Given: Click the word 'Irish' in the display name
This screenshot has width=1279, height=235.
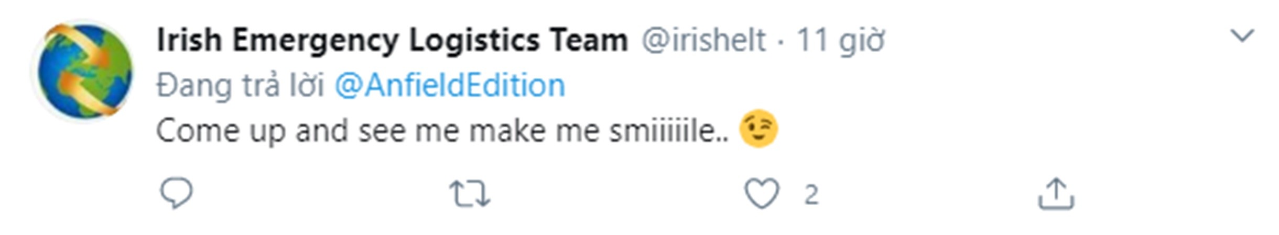Looking at the screenshot, I should point(189,40).
